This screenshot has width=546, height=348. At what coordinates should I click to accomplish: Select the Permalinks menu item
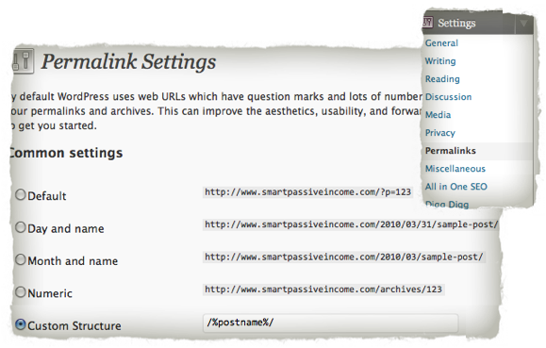(x=451, y=151)
